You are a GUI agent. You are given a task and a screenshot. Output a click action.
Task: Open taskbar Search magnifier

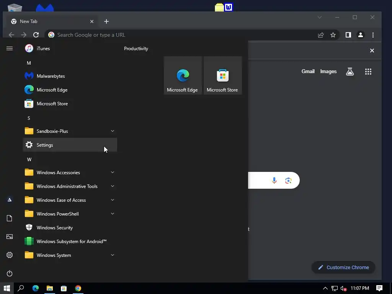pyautogui.click(x=21, y=288)
